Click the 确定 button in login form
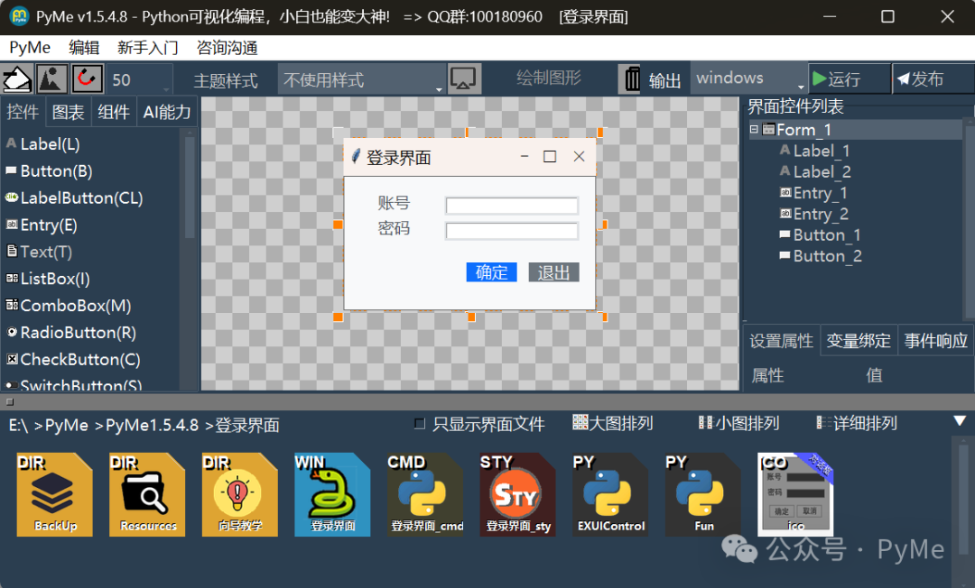The width and height of the screenshot is (975, 588). click(491, 271)
